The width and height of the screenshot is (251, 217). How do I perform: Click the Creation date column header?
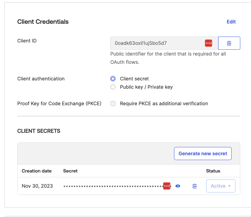point(37,171)
